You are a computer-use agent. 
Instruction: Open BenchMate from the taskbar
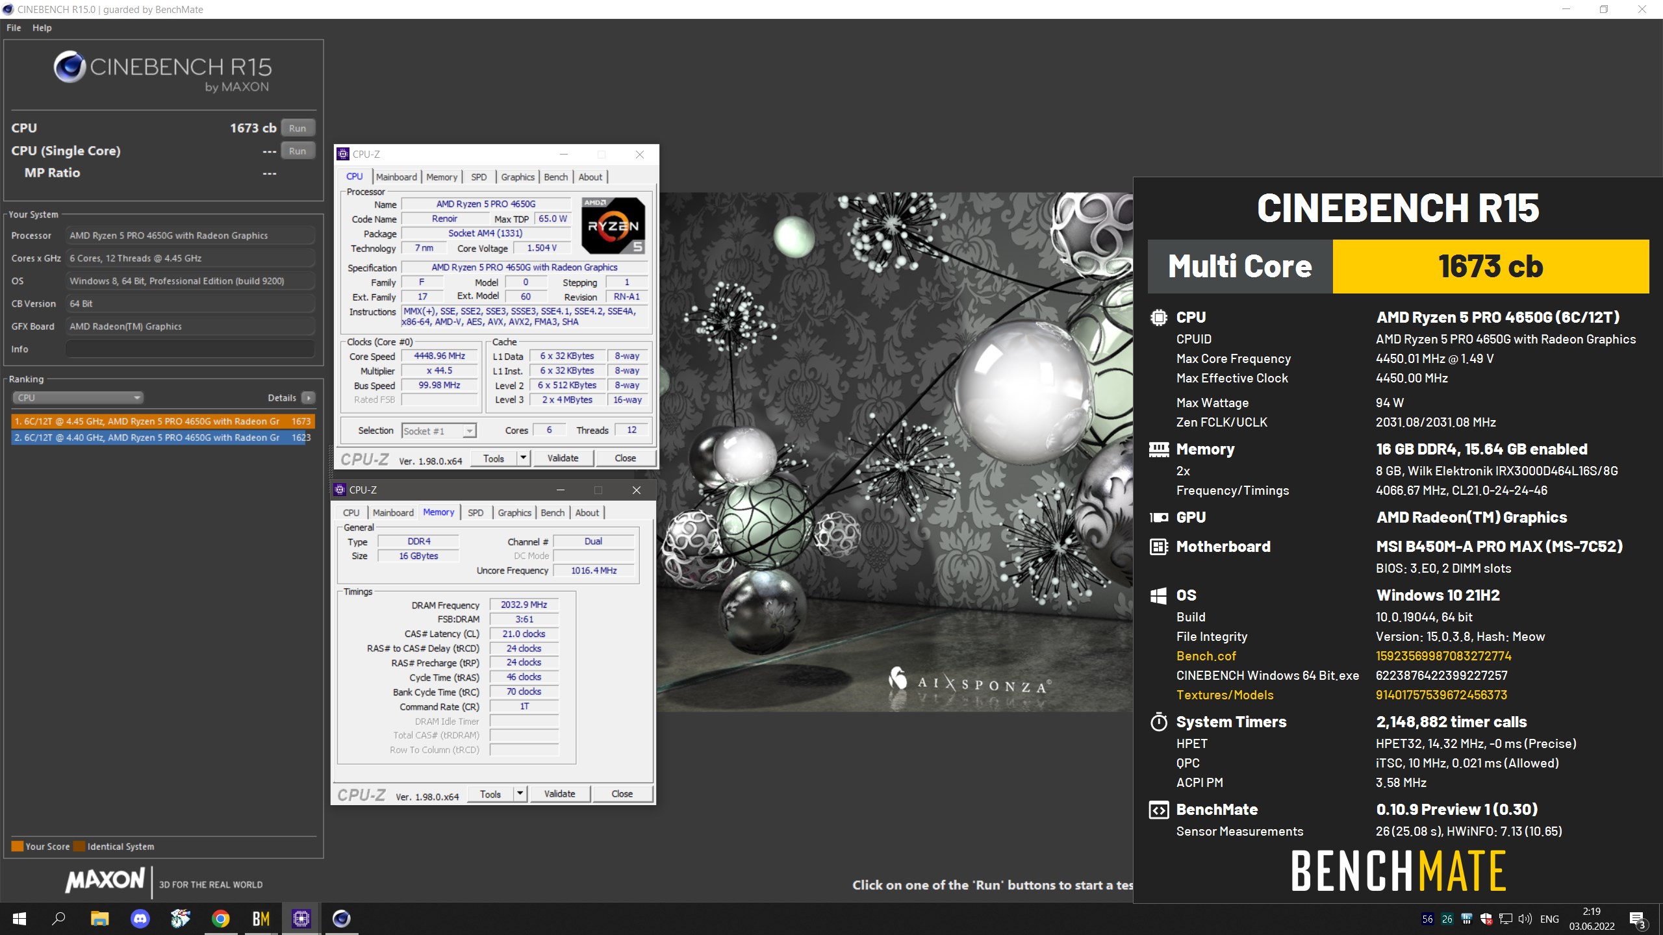261,919
